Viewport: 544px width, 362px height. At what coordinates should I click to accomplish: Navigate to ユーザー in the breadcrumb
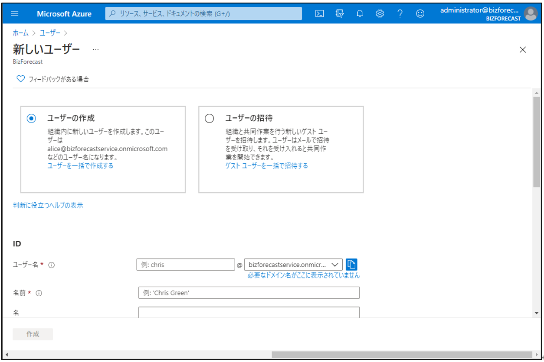tap(50, 33)
